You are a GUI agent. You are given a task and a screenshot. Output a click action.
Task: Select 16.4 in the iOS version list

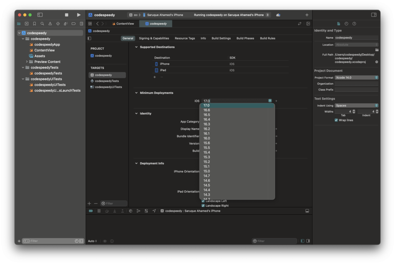point(237,119)
